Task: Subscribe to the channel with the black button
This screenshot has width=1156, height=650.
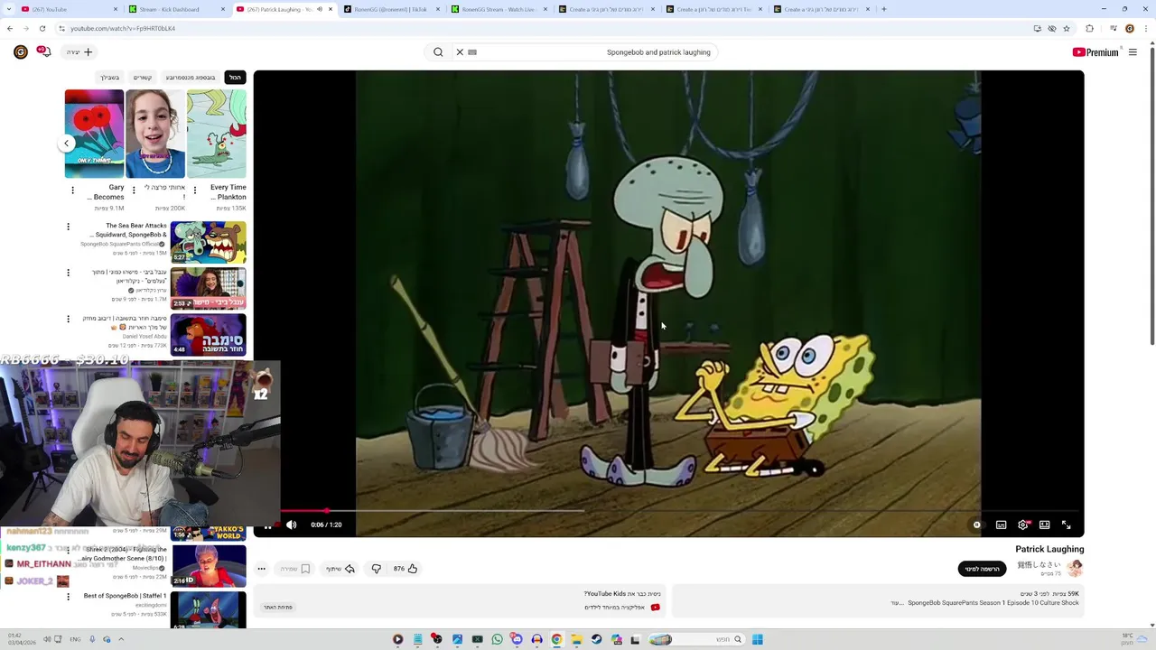Action: 982,569
